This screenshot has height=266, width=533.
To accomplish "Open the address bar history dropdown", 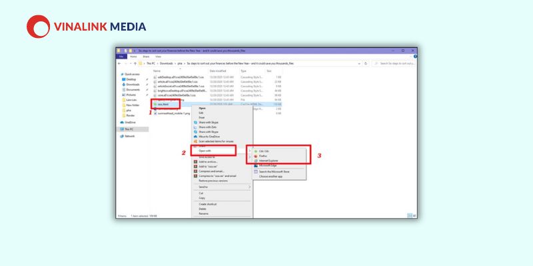I will (x=358, y=63).
